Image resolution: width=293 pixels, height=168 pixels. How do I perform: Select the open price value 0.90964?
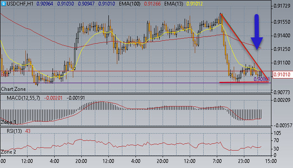coord(44,3)
